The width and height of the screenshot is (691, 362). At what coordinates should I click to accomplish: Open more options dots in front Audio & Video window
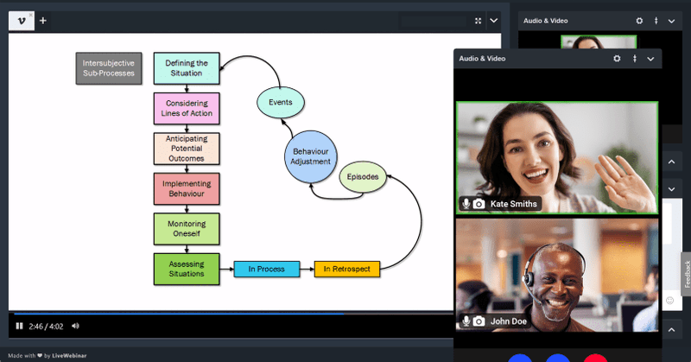point(635,58)
